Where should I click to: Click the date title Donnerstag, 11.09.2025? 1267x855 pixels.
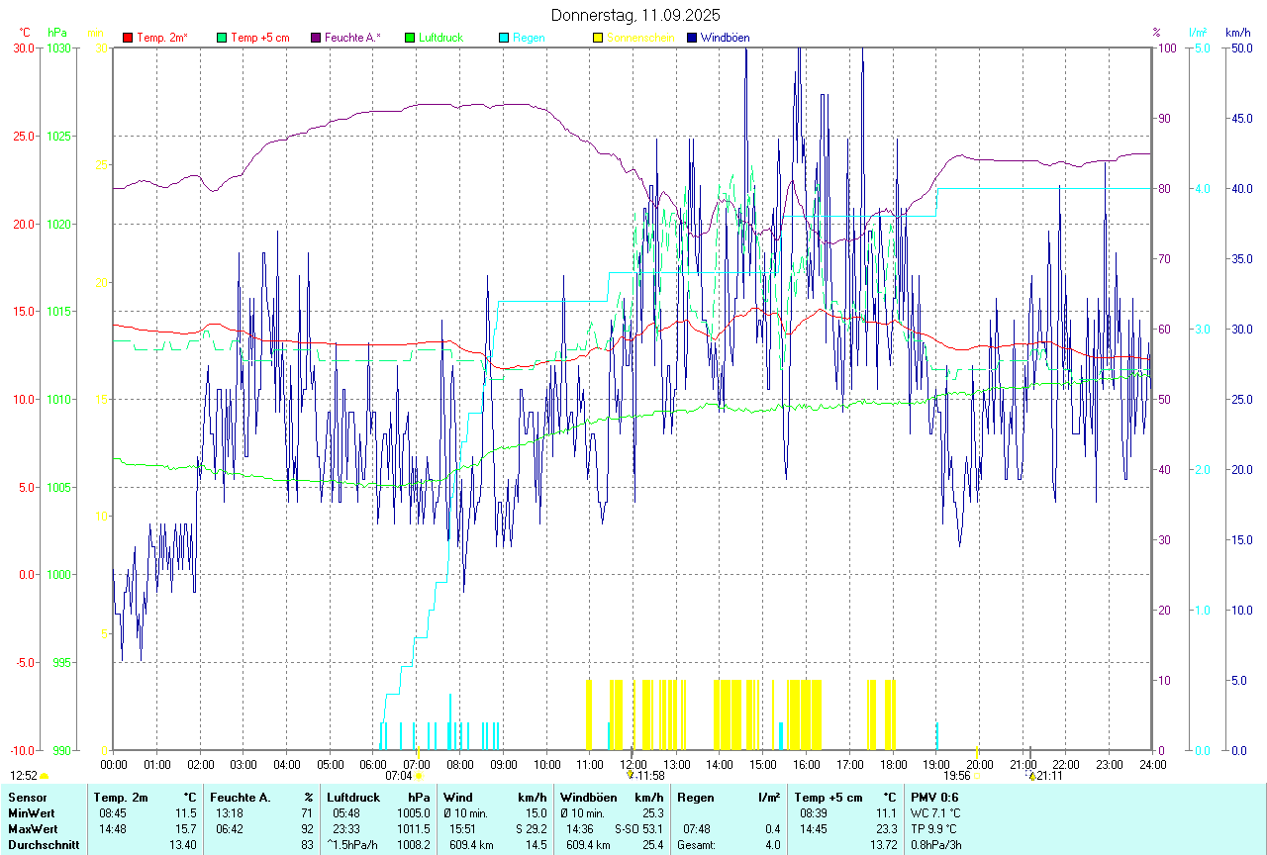click(x=635, y=15)
